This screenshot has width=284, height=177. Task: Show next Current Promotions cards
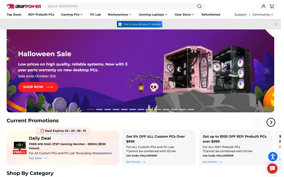(271, 122)
